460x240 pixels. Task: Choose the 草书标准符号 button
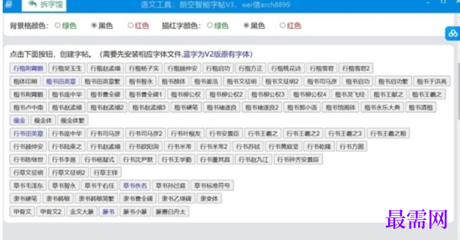[x=212, y=185]
